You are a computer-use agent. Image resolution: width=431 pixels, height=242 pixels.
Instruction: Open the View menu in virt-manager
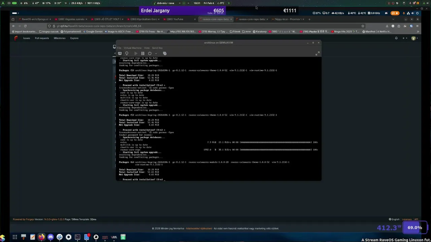point(147,48)
